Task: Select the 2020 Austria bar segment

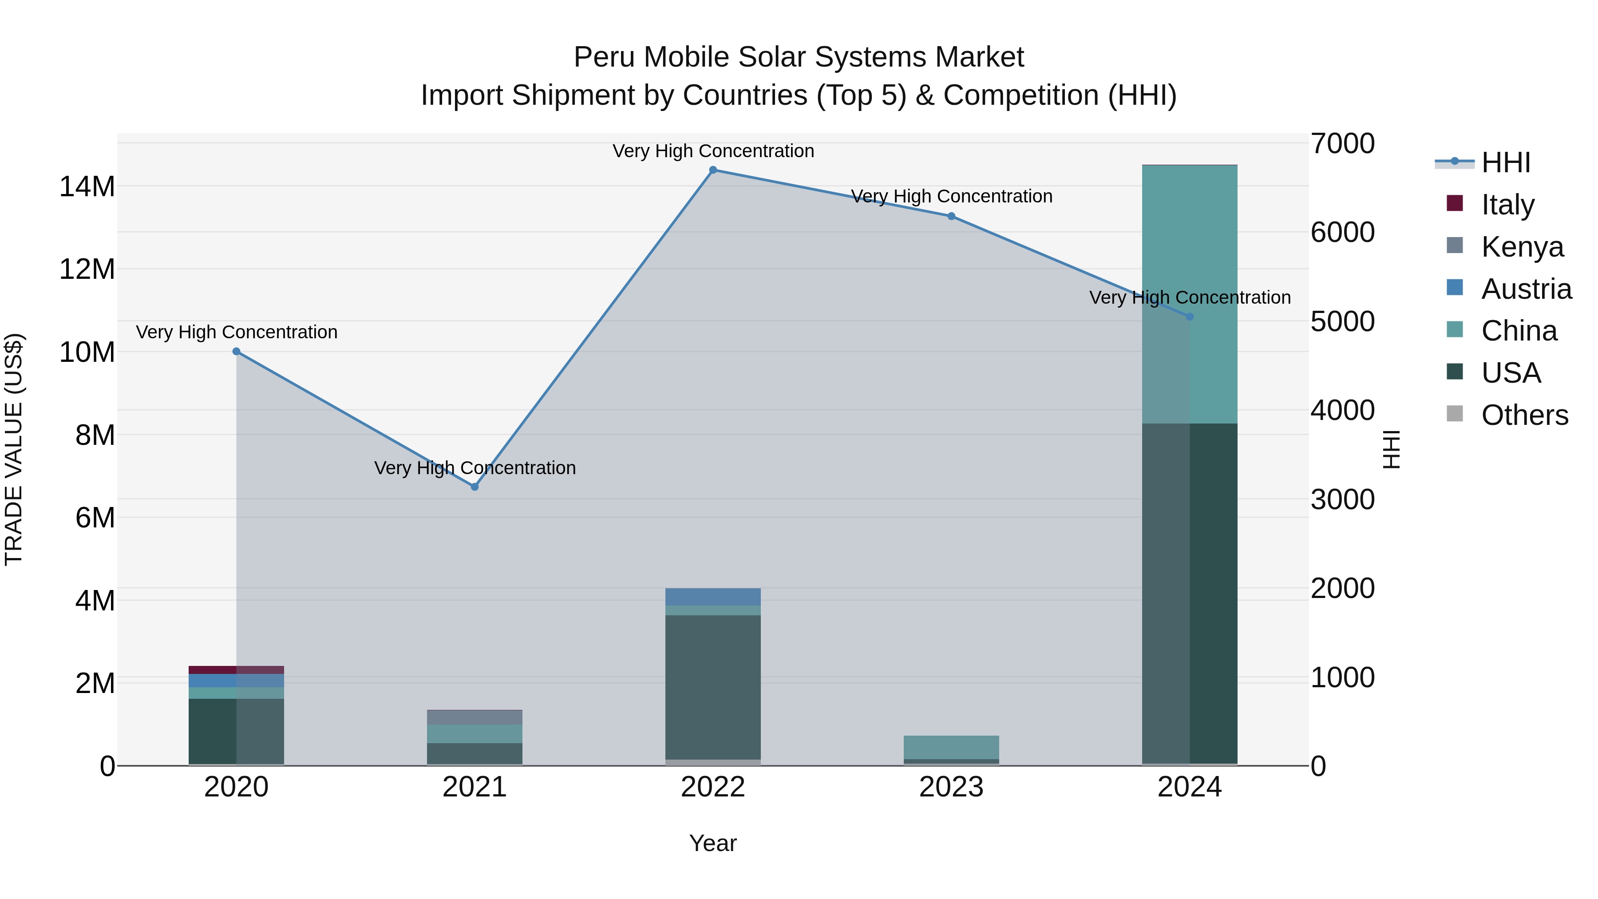Action: pyautogui.click(x=236, y=681)
